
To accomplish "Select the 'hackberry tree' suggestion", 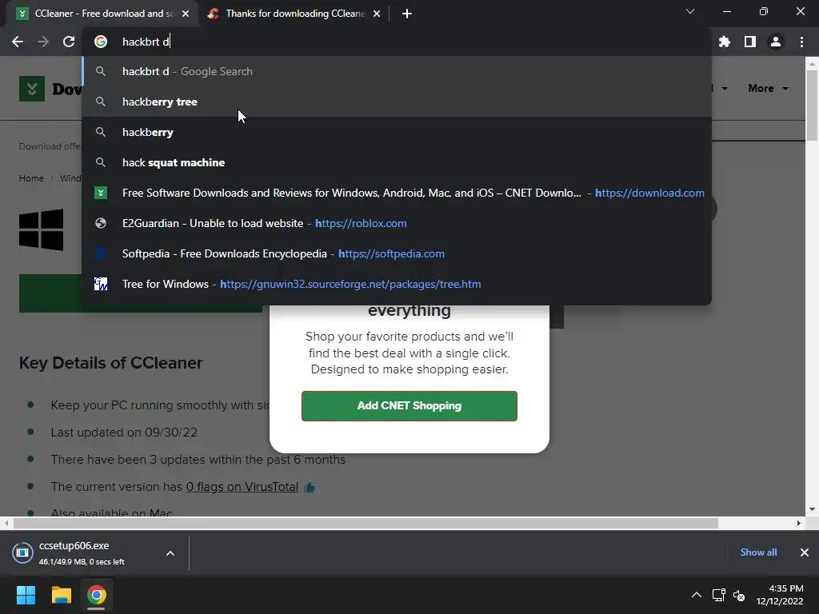I will [397, 102].
